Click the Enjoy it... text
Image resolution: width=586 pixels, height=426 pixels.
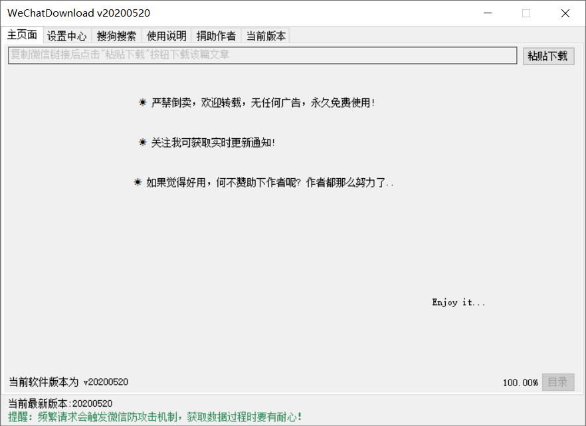click(458, 302)
